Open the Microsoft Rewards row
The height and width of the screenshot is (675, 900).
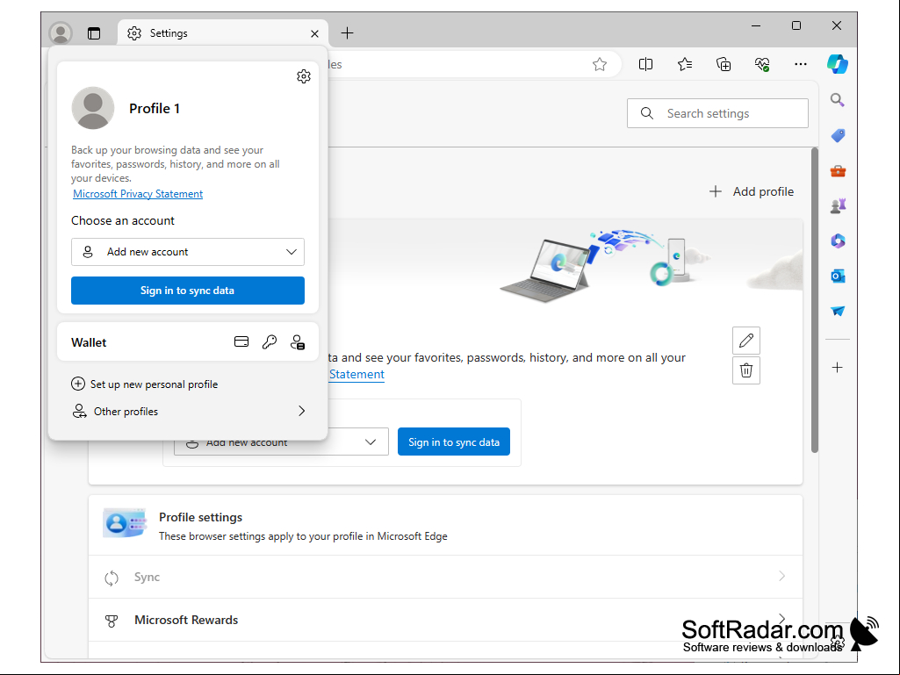point(445,620)
